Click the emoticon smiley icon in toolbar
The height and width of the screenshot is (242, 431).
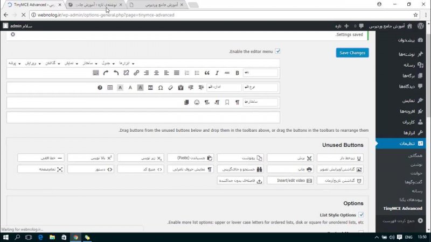point(197,102)
